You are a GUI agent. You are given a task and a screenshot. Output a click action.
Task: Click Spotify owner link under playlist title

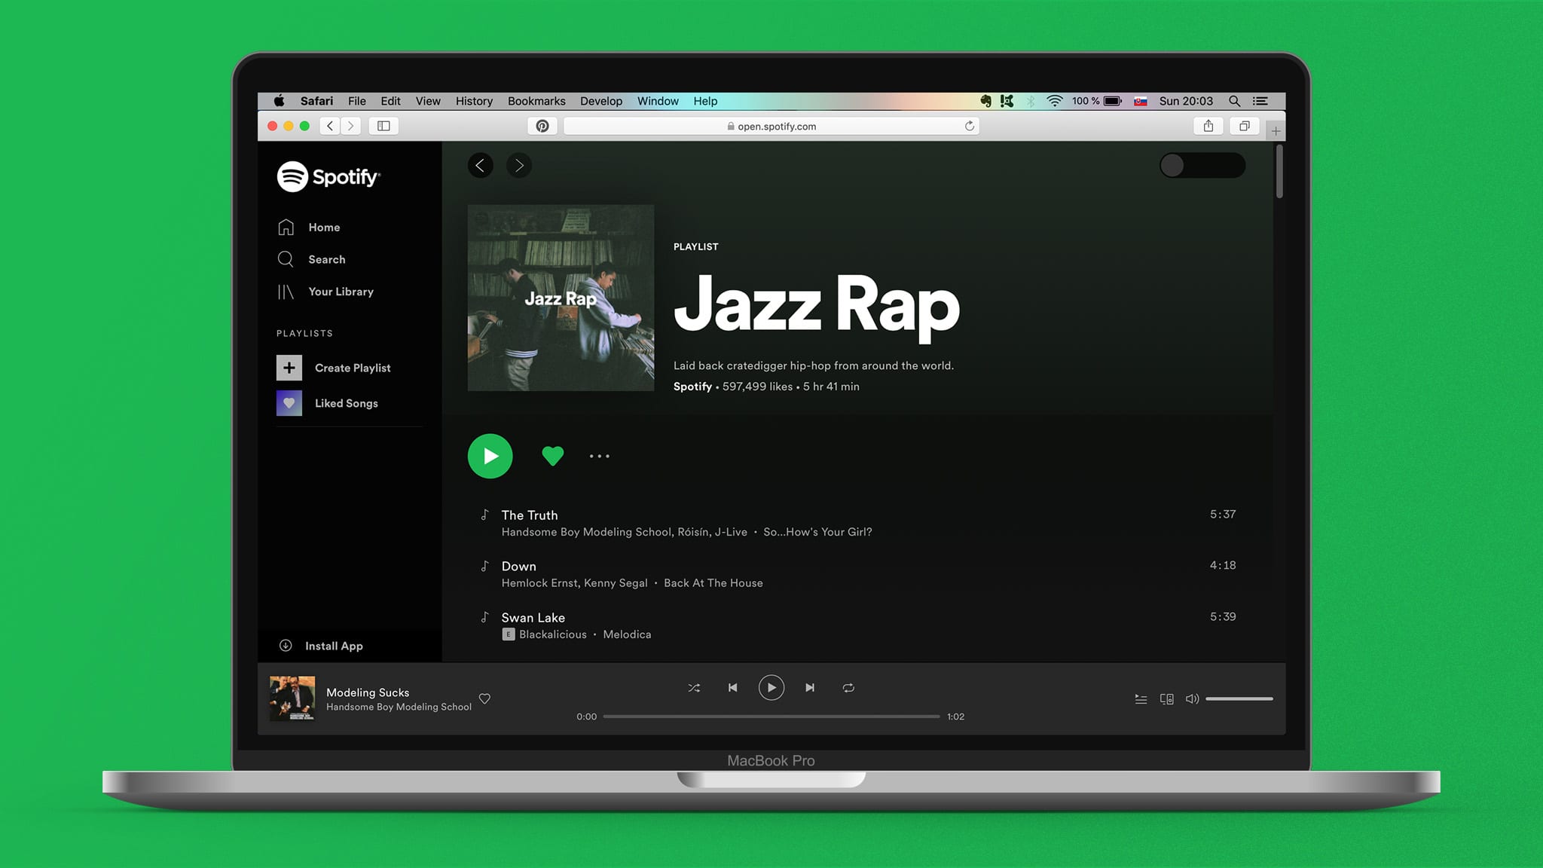[692, 387]
